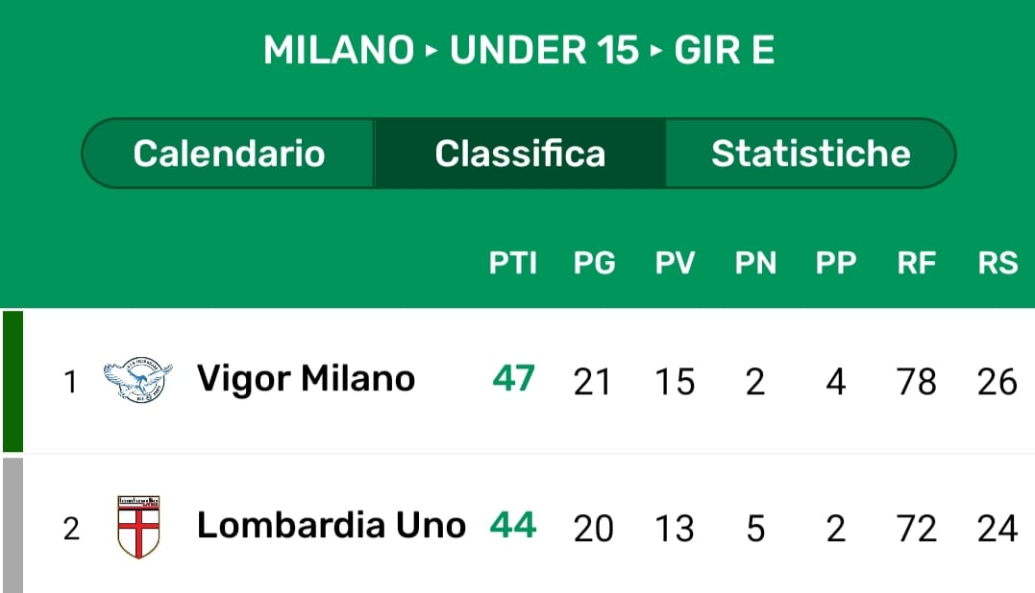Viewport: 1035px width, 593px height.
Task: Sort by the PTI column header
Action: point(513,263)
